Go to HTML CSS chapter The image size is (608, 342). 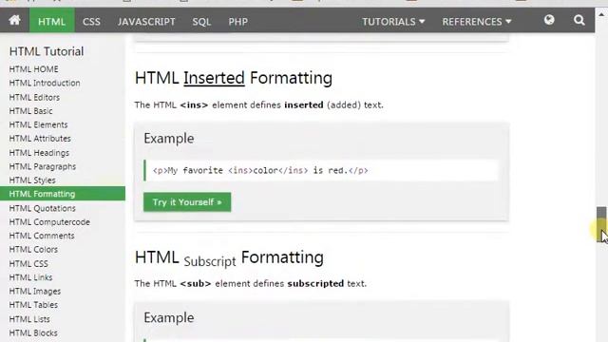[x=28, y=264]
